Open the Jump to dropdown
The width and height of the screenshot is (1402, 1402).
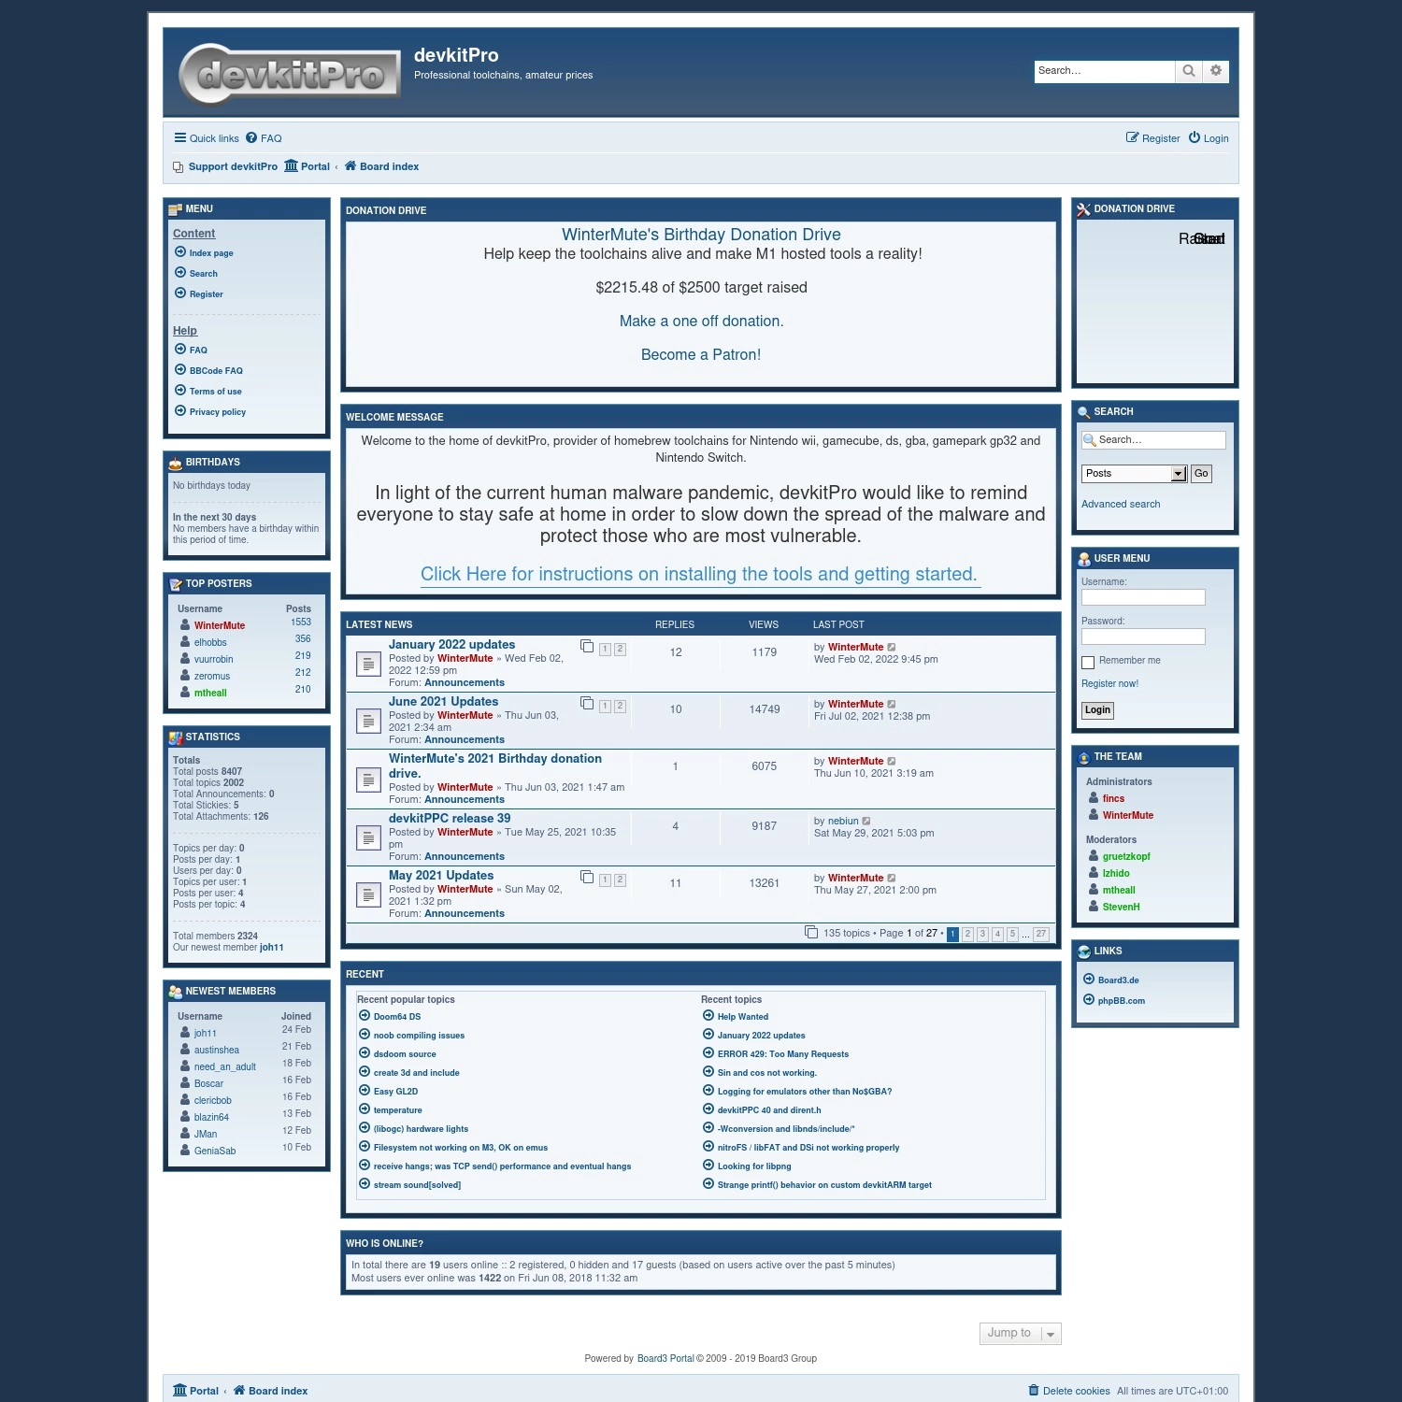point(1020,1334)
